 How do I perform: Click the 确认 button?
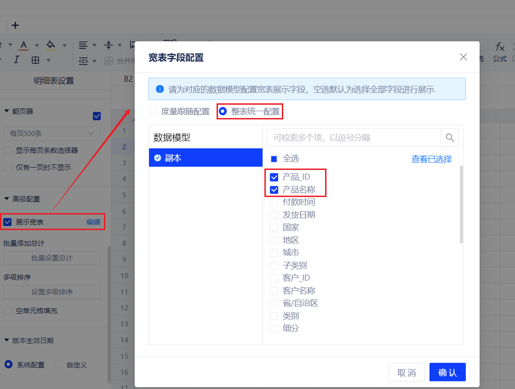pyautogui.click(x=447, y=372)
